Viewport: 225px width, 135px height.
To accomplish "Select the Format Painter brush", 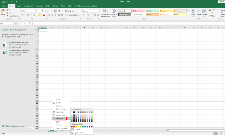I will [x=7, y=16].
